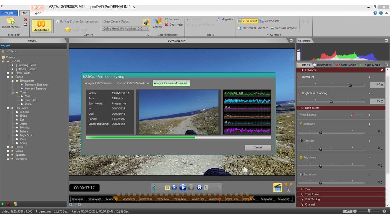Click the Dynamics slider handle
Viewport: 390px width, 219px height.
pos(350,85)
